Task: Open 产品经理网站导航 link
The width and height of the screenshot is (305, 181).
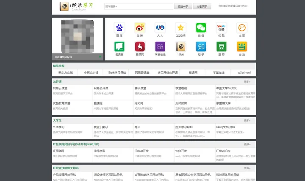Action: click(64, 175)
